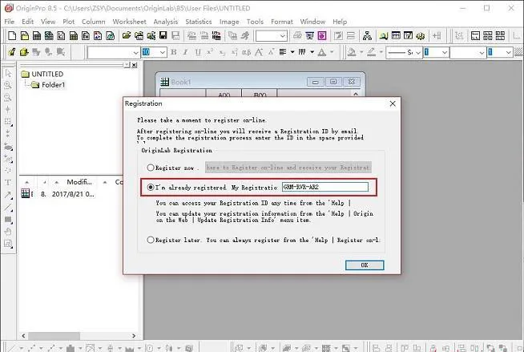Open the Help menu

340,22
